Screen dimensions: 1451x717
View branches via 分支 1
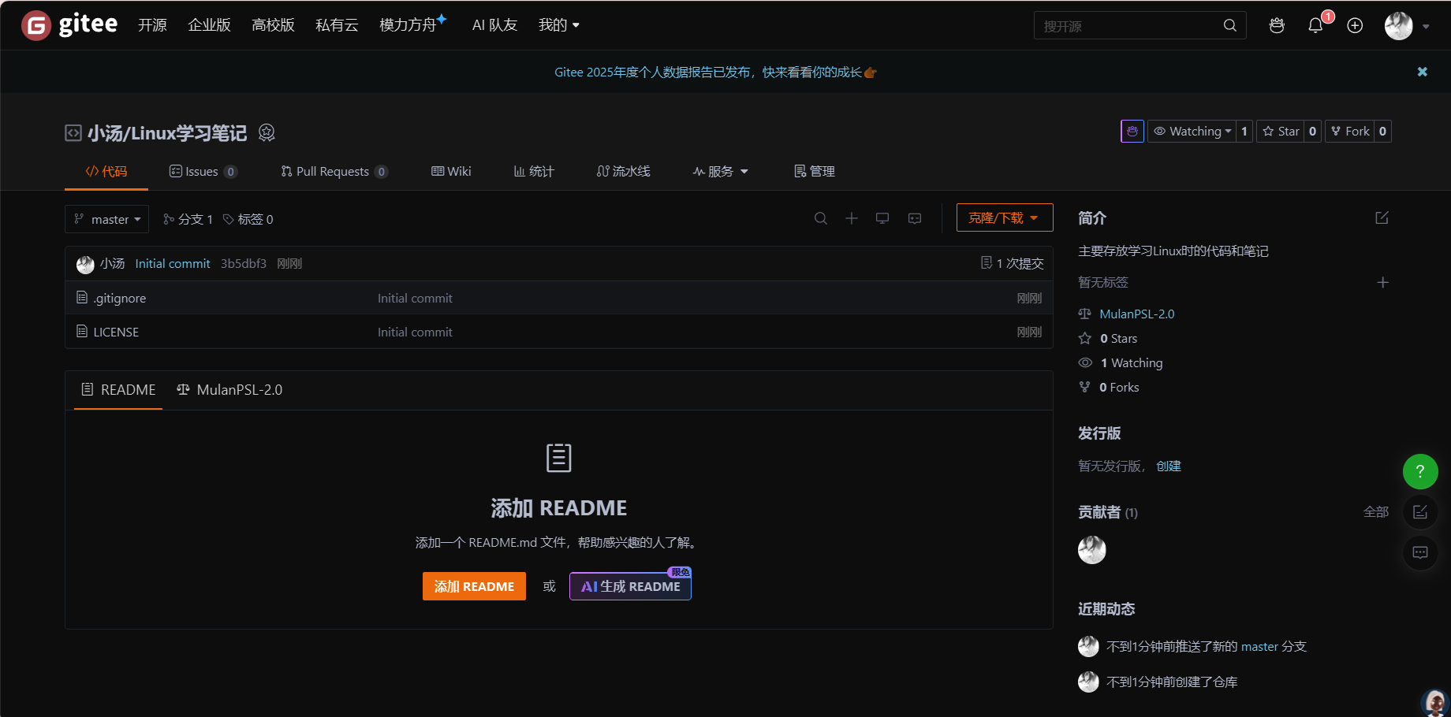(x=188, y=219)
